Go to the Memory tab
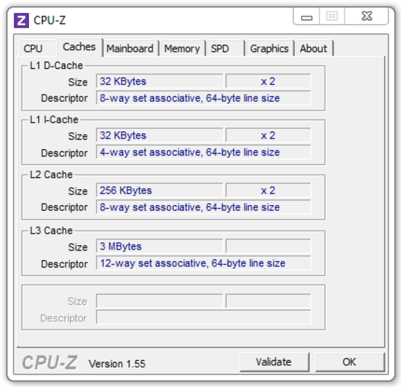Screen dimensions: 401x387 point(182,48)
